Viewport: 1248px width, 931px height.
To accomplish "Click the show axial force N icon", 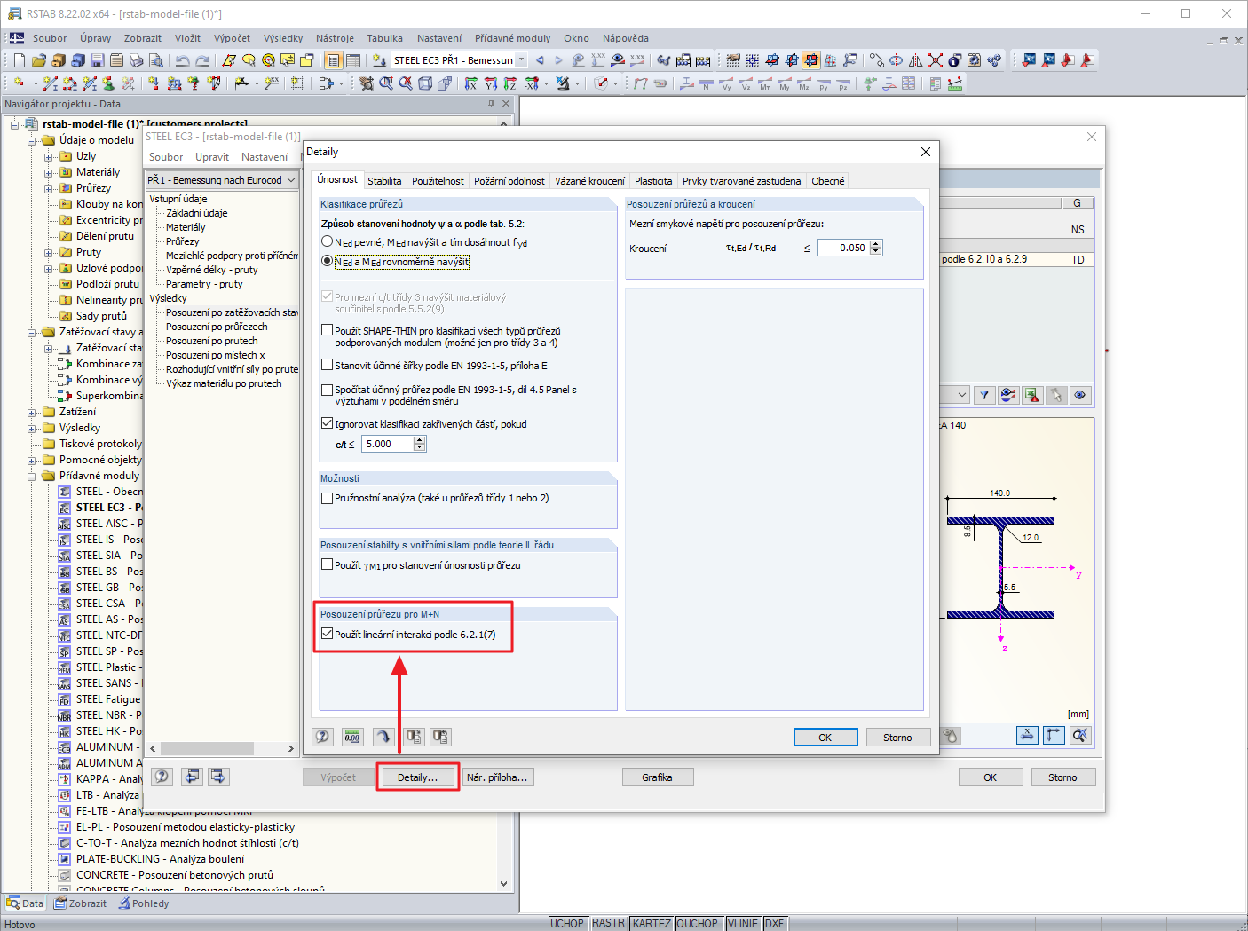I will coord(707,83).
